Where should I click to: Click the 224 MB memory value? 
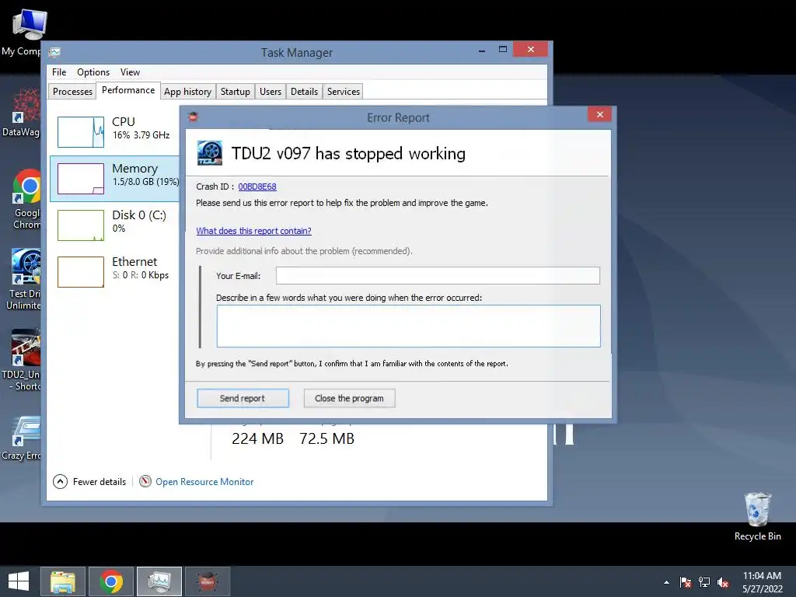[x=257, y=438]
